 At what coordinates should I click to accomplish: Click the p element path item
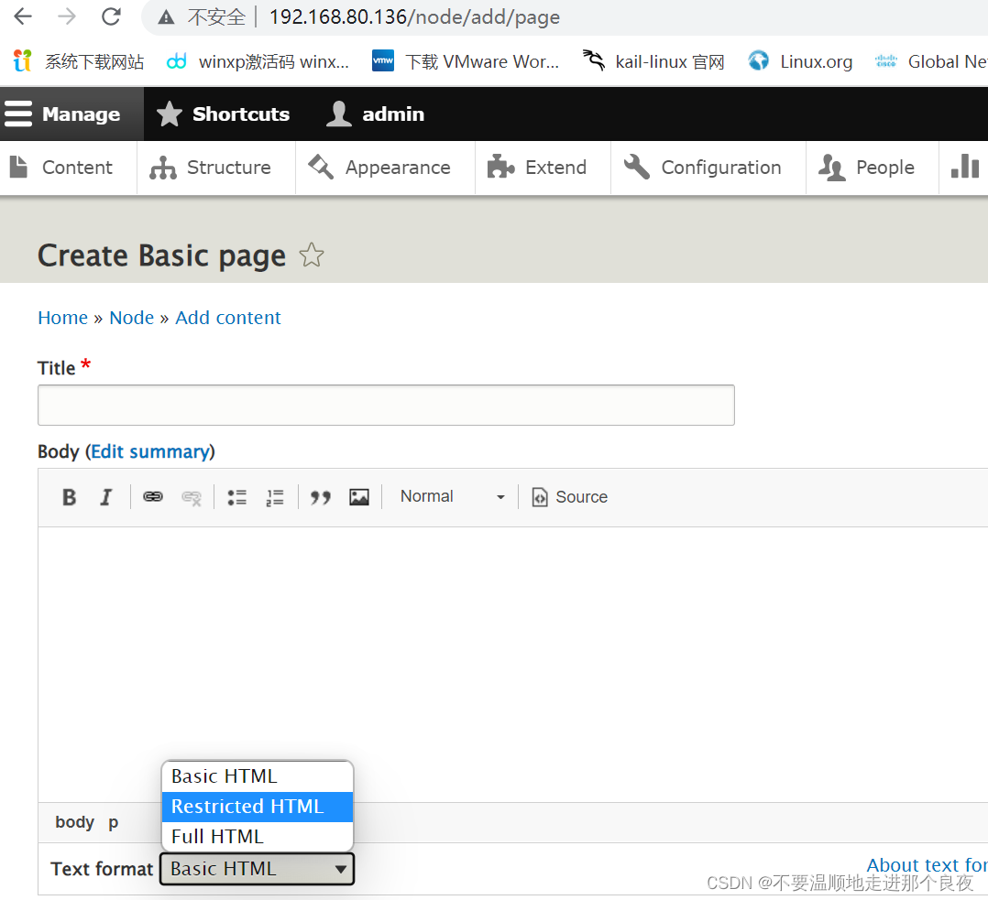(x=113, y=822)
